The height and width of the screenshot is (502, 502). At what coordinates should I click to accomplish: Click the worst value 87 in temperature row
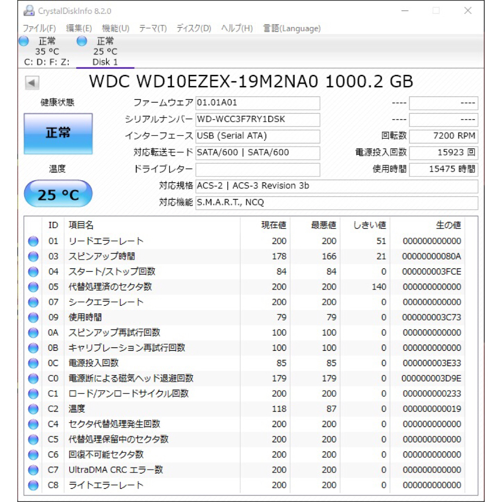coord(331,409)
